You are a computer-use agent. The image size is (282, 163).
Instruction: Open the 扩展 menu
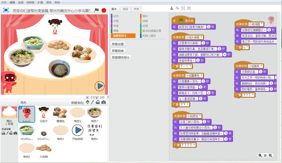click(x=40, y=2)
